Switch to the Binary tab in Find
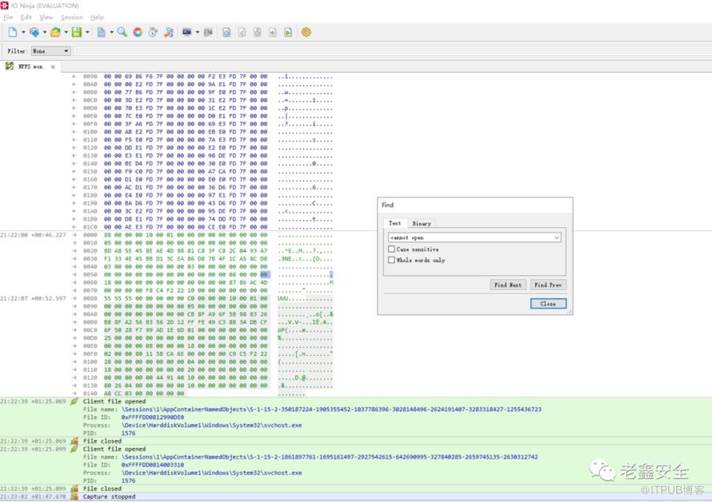Viewport: 712px width, 502px height. tap(421, 224)
